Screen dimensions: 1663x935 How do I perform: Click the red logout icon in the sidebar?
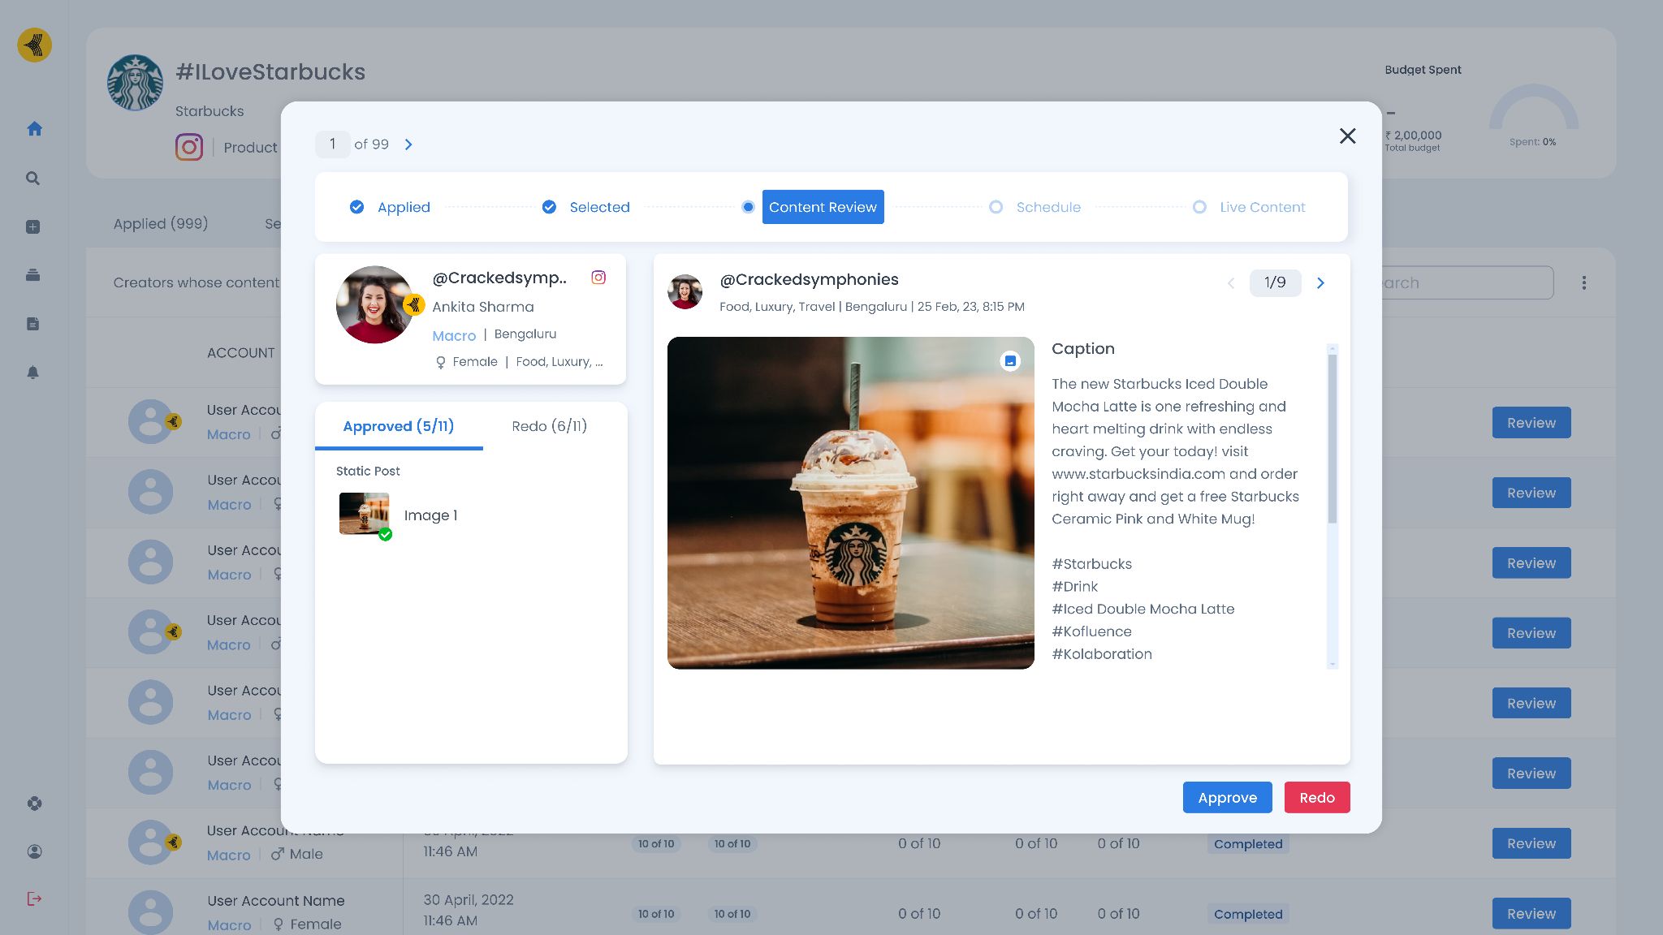click(x=34, y=898)
